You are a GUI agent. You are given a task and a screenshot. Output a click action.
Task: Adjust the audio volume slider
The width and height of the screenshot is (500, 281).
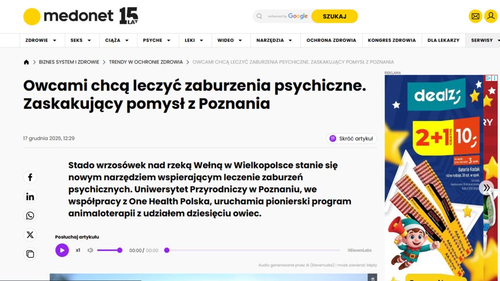pyautogui.click(x=109, y=250)
